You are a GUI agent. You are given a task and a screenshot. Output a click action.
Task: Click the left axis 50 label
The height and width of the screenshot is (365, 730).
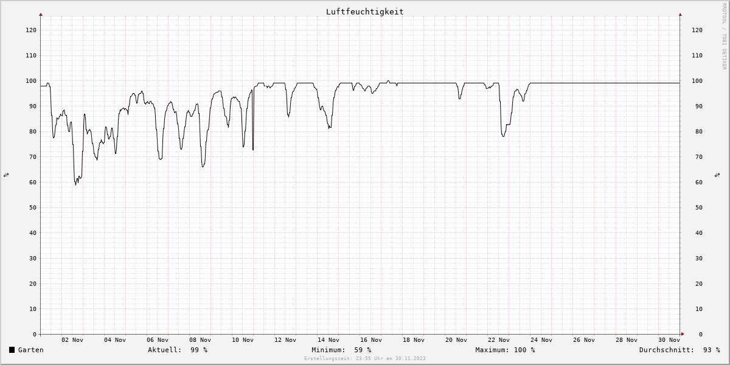(x=33, y=207)
